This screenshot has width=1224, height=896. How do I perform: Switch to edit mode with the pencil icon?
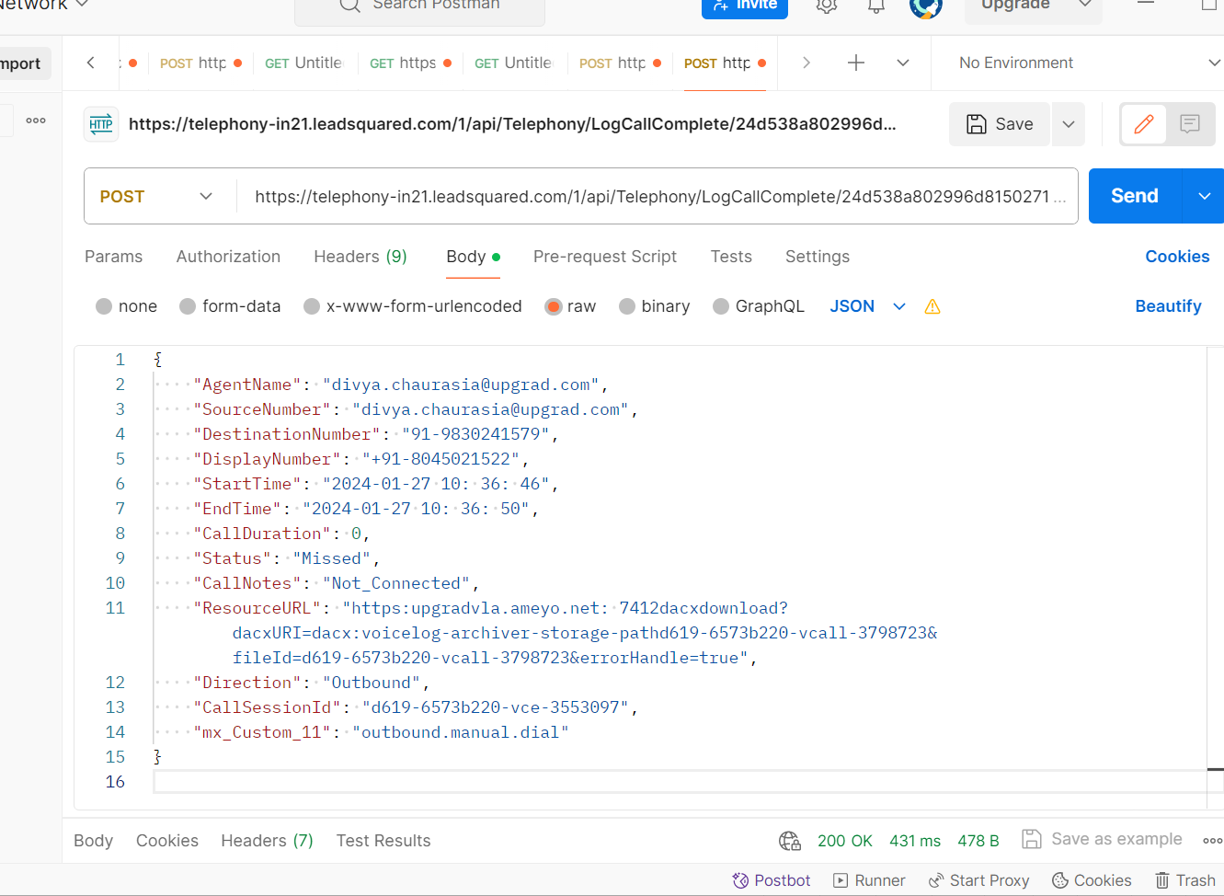pos(1144,124)
